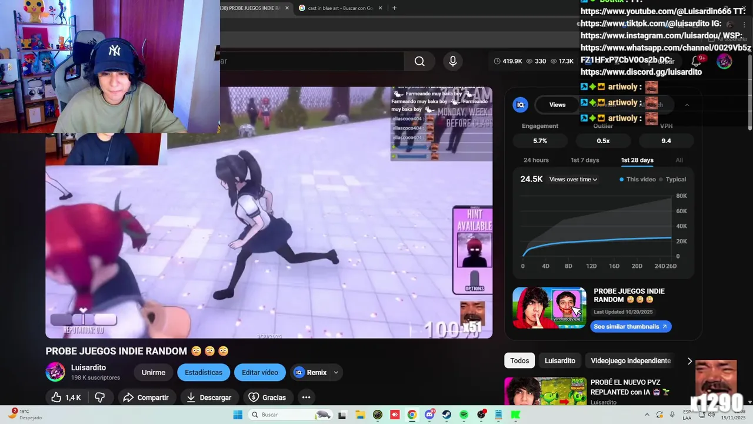This screenshot has height=424, width=753.
Task: Click the main video player
Action: click(269, 213)
